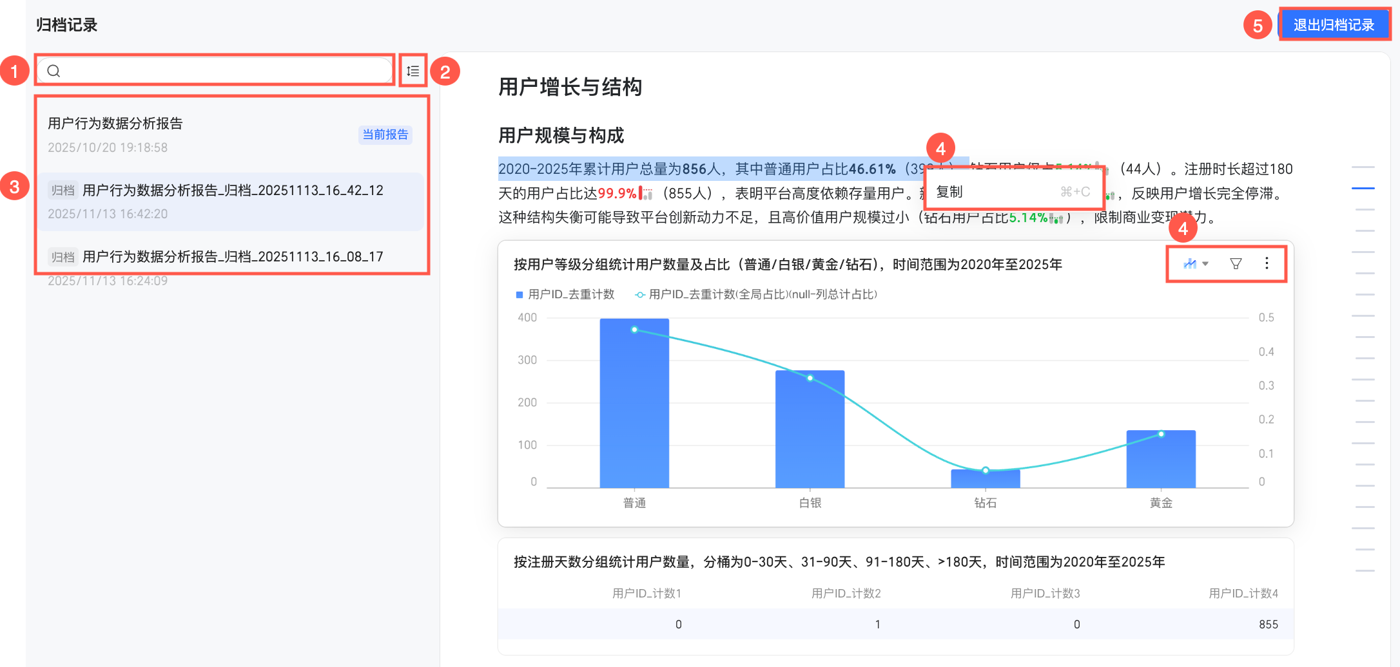The image size is (1400, 667).
Task: Select the archive ending in 16_08_17
Action: [231, 268]
